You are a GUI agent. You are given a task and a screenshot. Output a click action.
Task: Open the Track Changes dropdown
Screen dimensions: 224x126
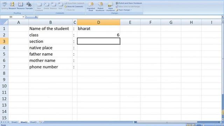(x=124, y=10)
